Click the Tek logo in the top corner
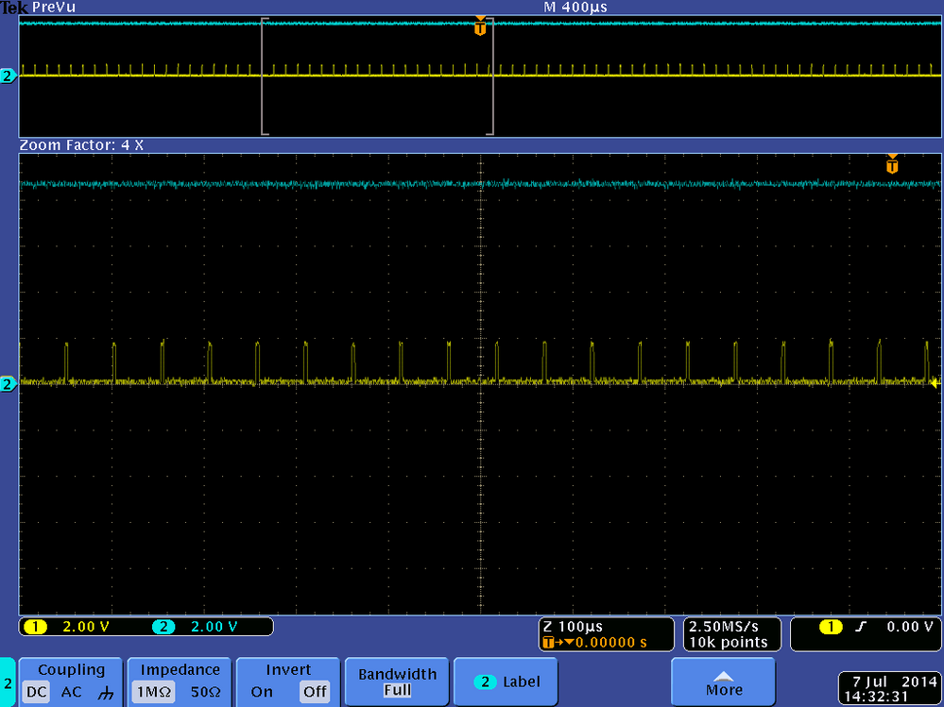This screenshot has height=707, width=944. tap(13, 7)
